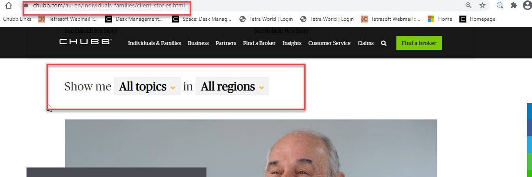This screenshot has width=532, height=177.
Task: Open the Business menu item
Action: [198, 43]
